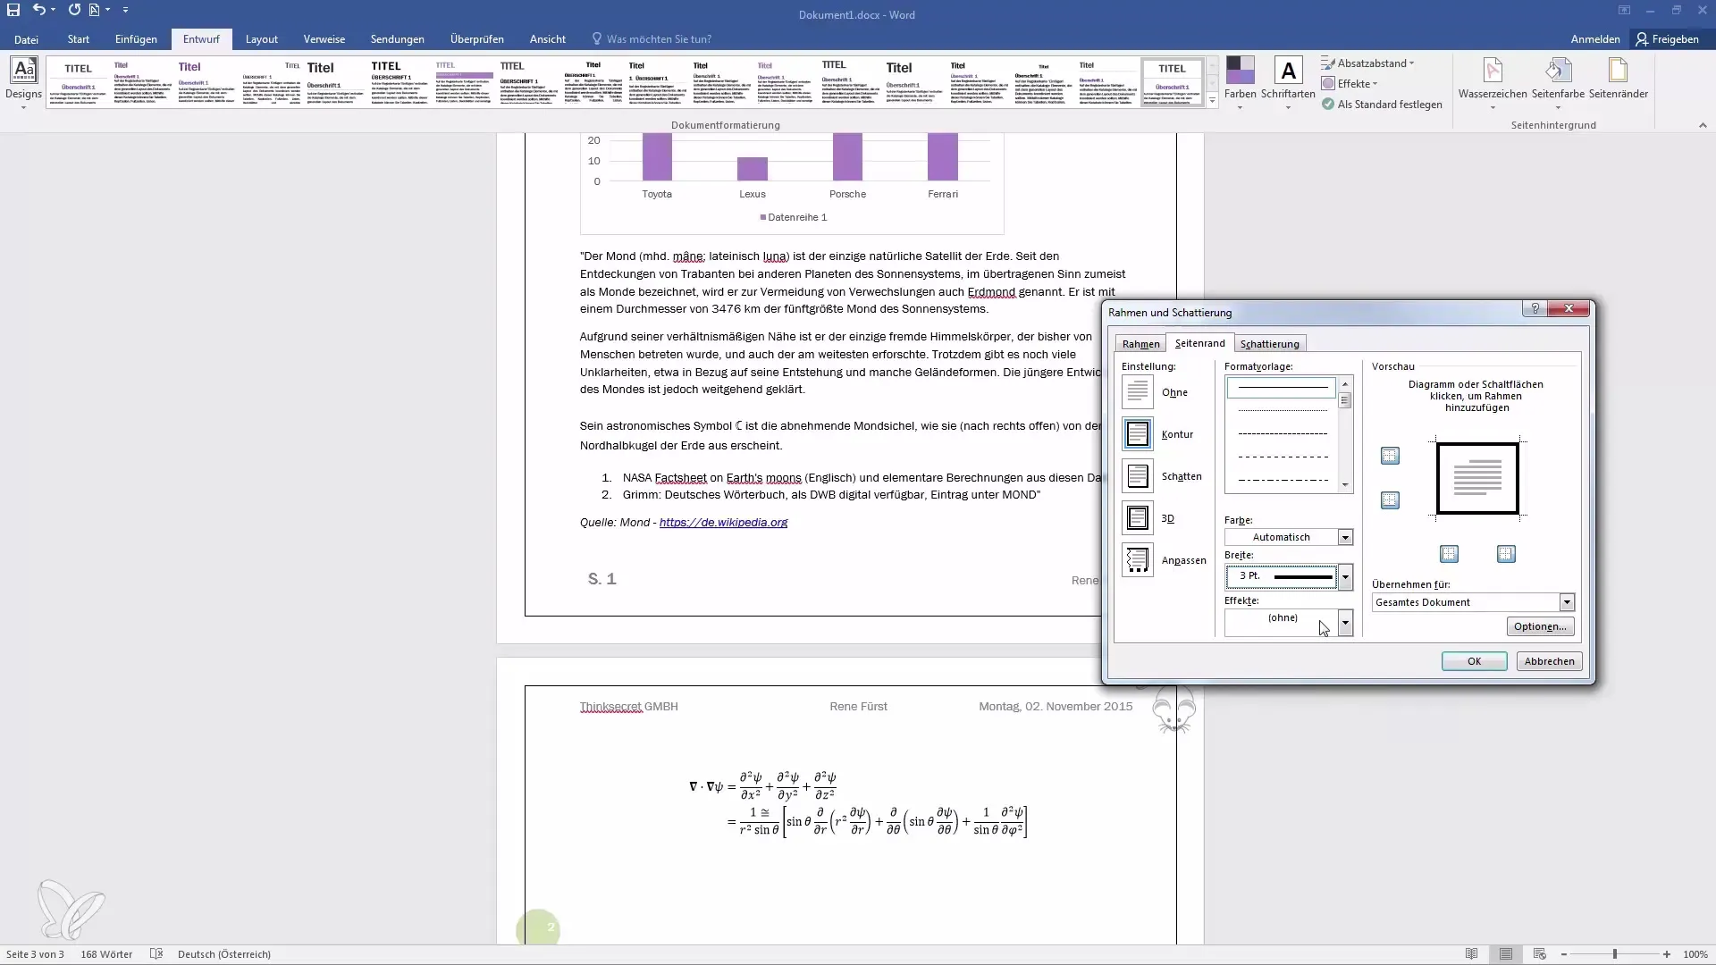Click the dialog help question mark
1716x965 pixels.
tap(1535, 308)
